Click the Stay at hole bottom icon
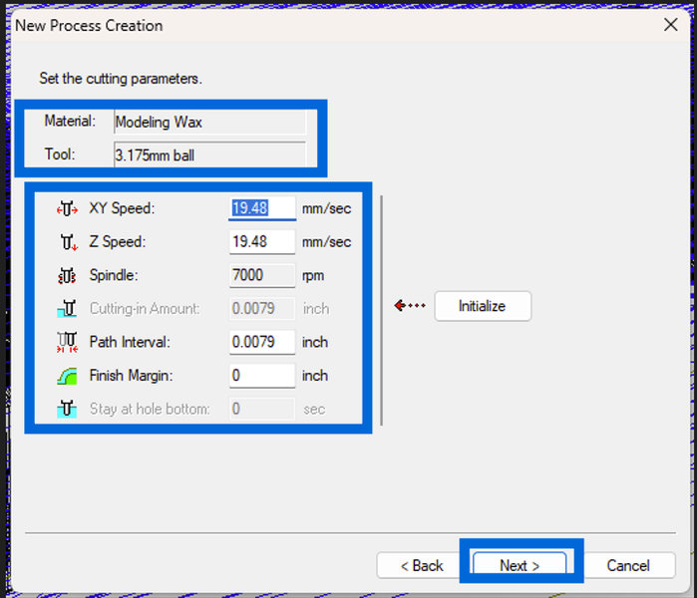697x598 pixels. pyautogui.click(x=68, y=409)
